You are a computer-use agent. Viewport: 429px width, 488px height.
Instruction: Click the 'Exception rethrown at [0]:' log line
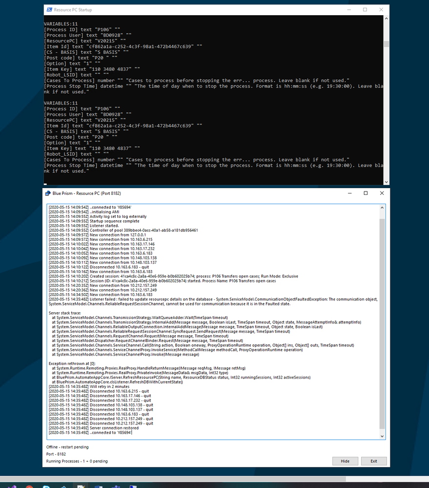tap(72, 363)
